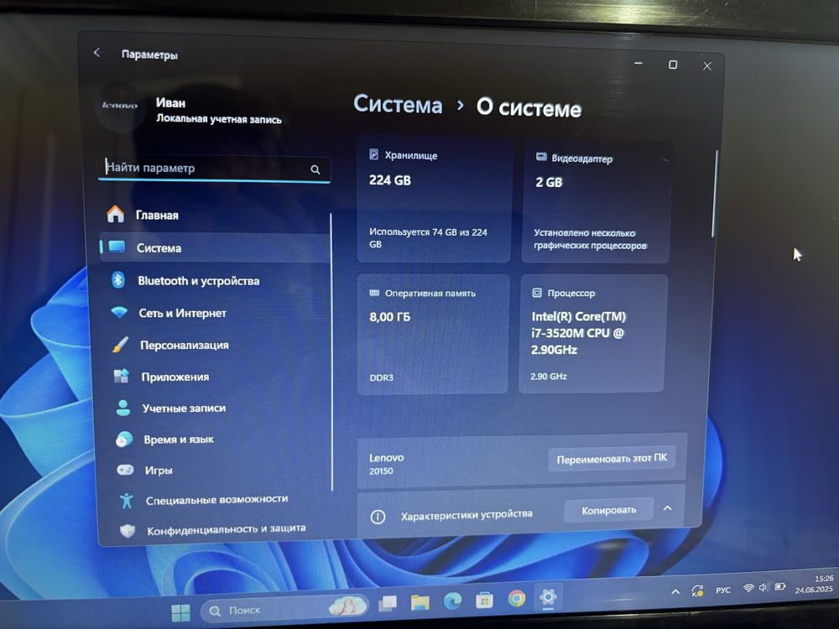Click the clock globe icon for Время и язык
Screen dimensions: 839x629
click(x=124, y=439)
